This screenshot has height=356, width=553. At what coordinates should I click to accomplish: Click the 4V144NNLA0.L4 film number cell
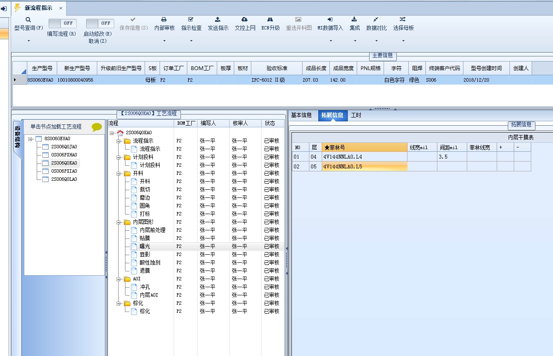pyautogui.click(x=364, y=157)
